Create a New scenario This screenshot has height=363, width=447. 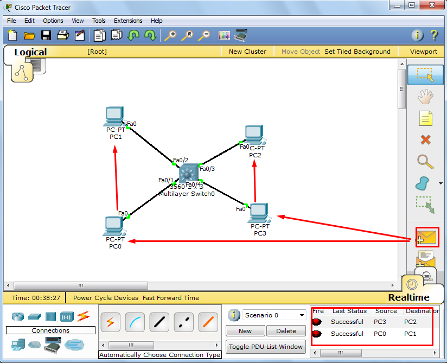coord(245,330)
